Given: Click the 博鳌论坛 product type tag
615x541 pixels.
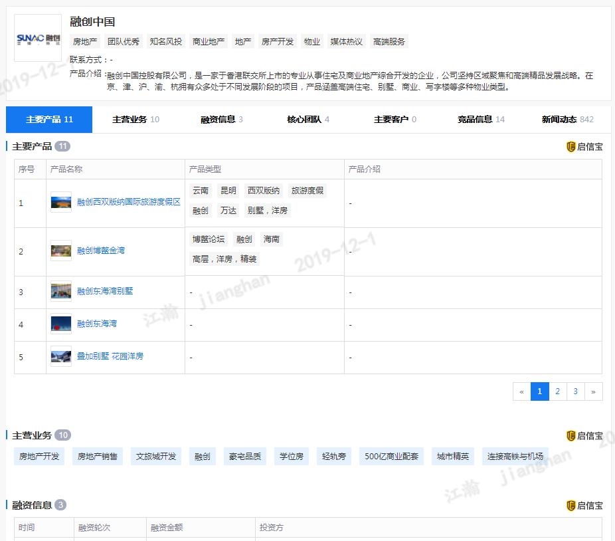Looking at the screenshot, I should coord(209,239).
